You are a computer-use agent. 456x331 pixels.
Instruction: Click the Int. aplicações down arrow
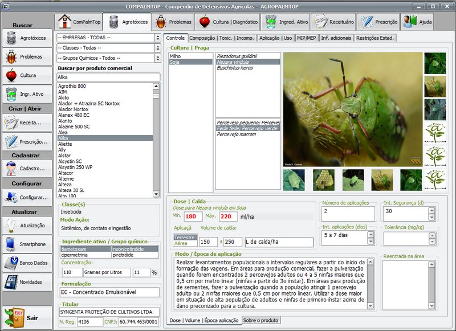370,241
